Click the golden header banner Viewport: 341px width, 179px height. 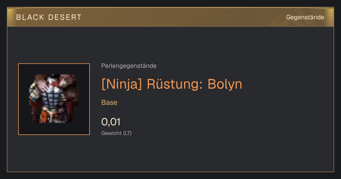170,17
